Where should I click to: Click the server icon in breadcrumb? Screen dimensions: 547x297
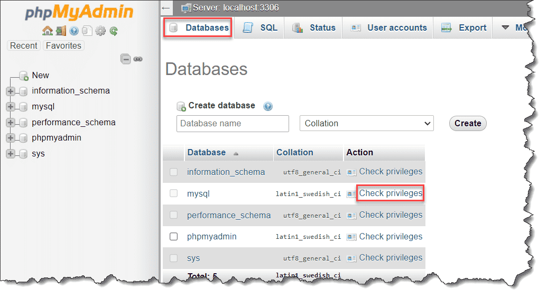click(186, 8)
